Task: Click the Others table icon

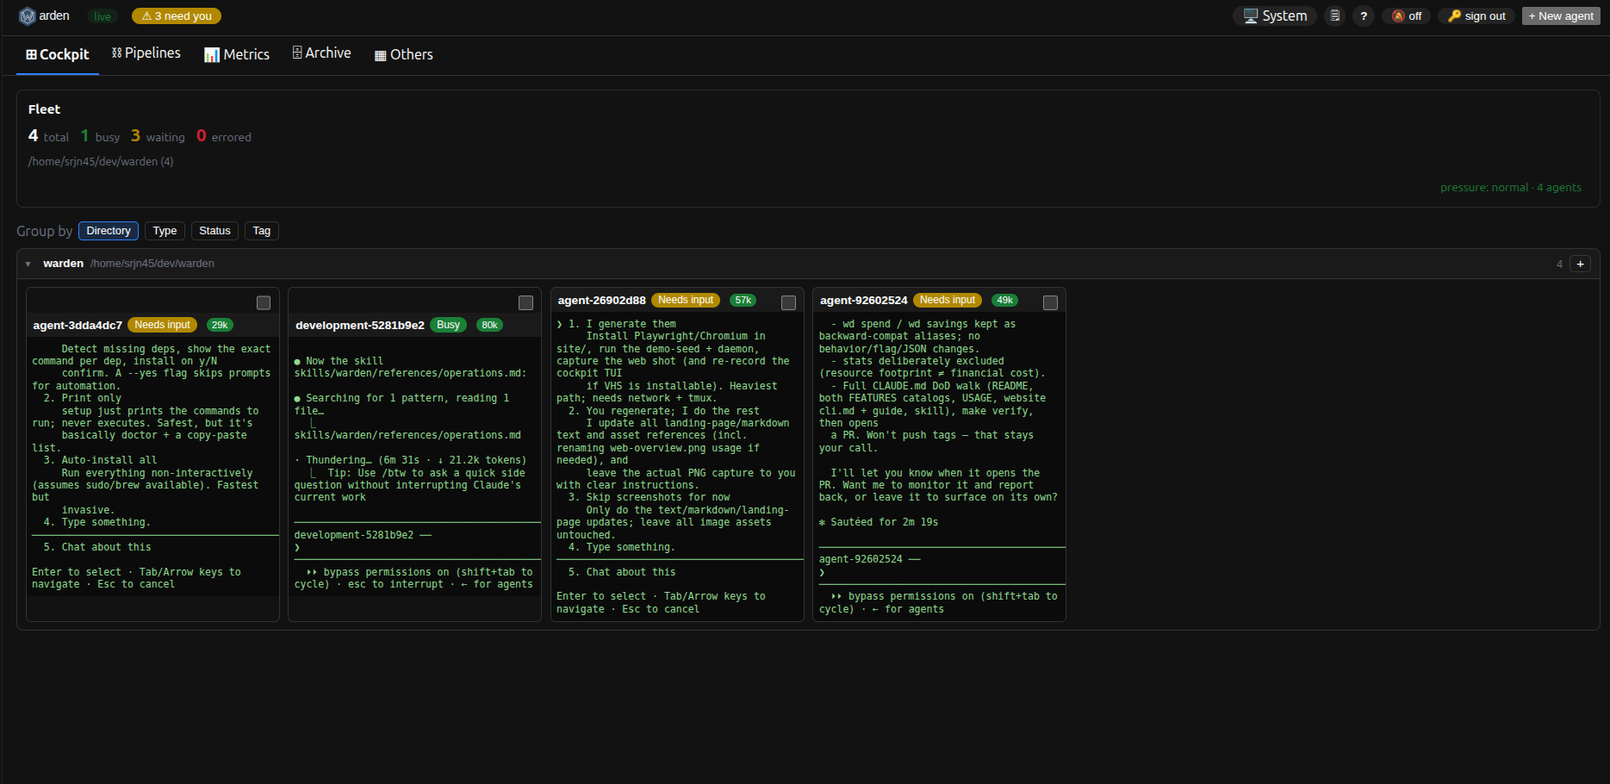Action: point(380,55)
